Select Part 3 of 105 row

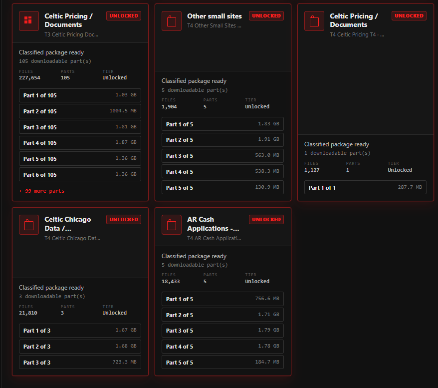pyautogui.click(x=80, y=127)
